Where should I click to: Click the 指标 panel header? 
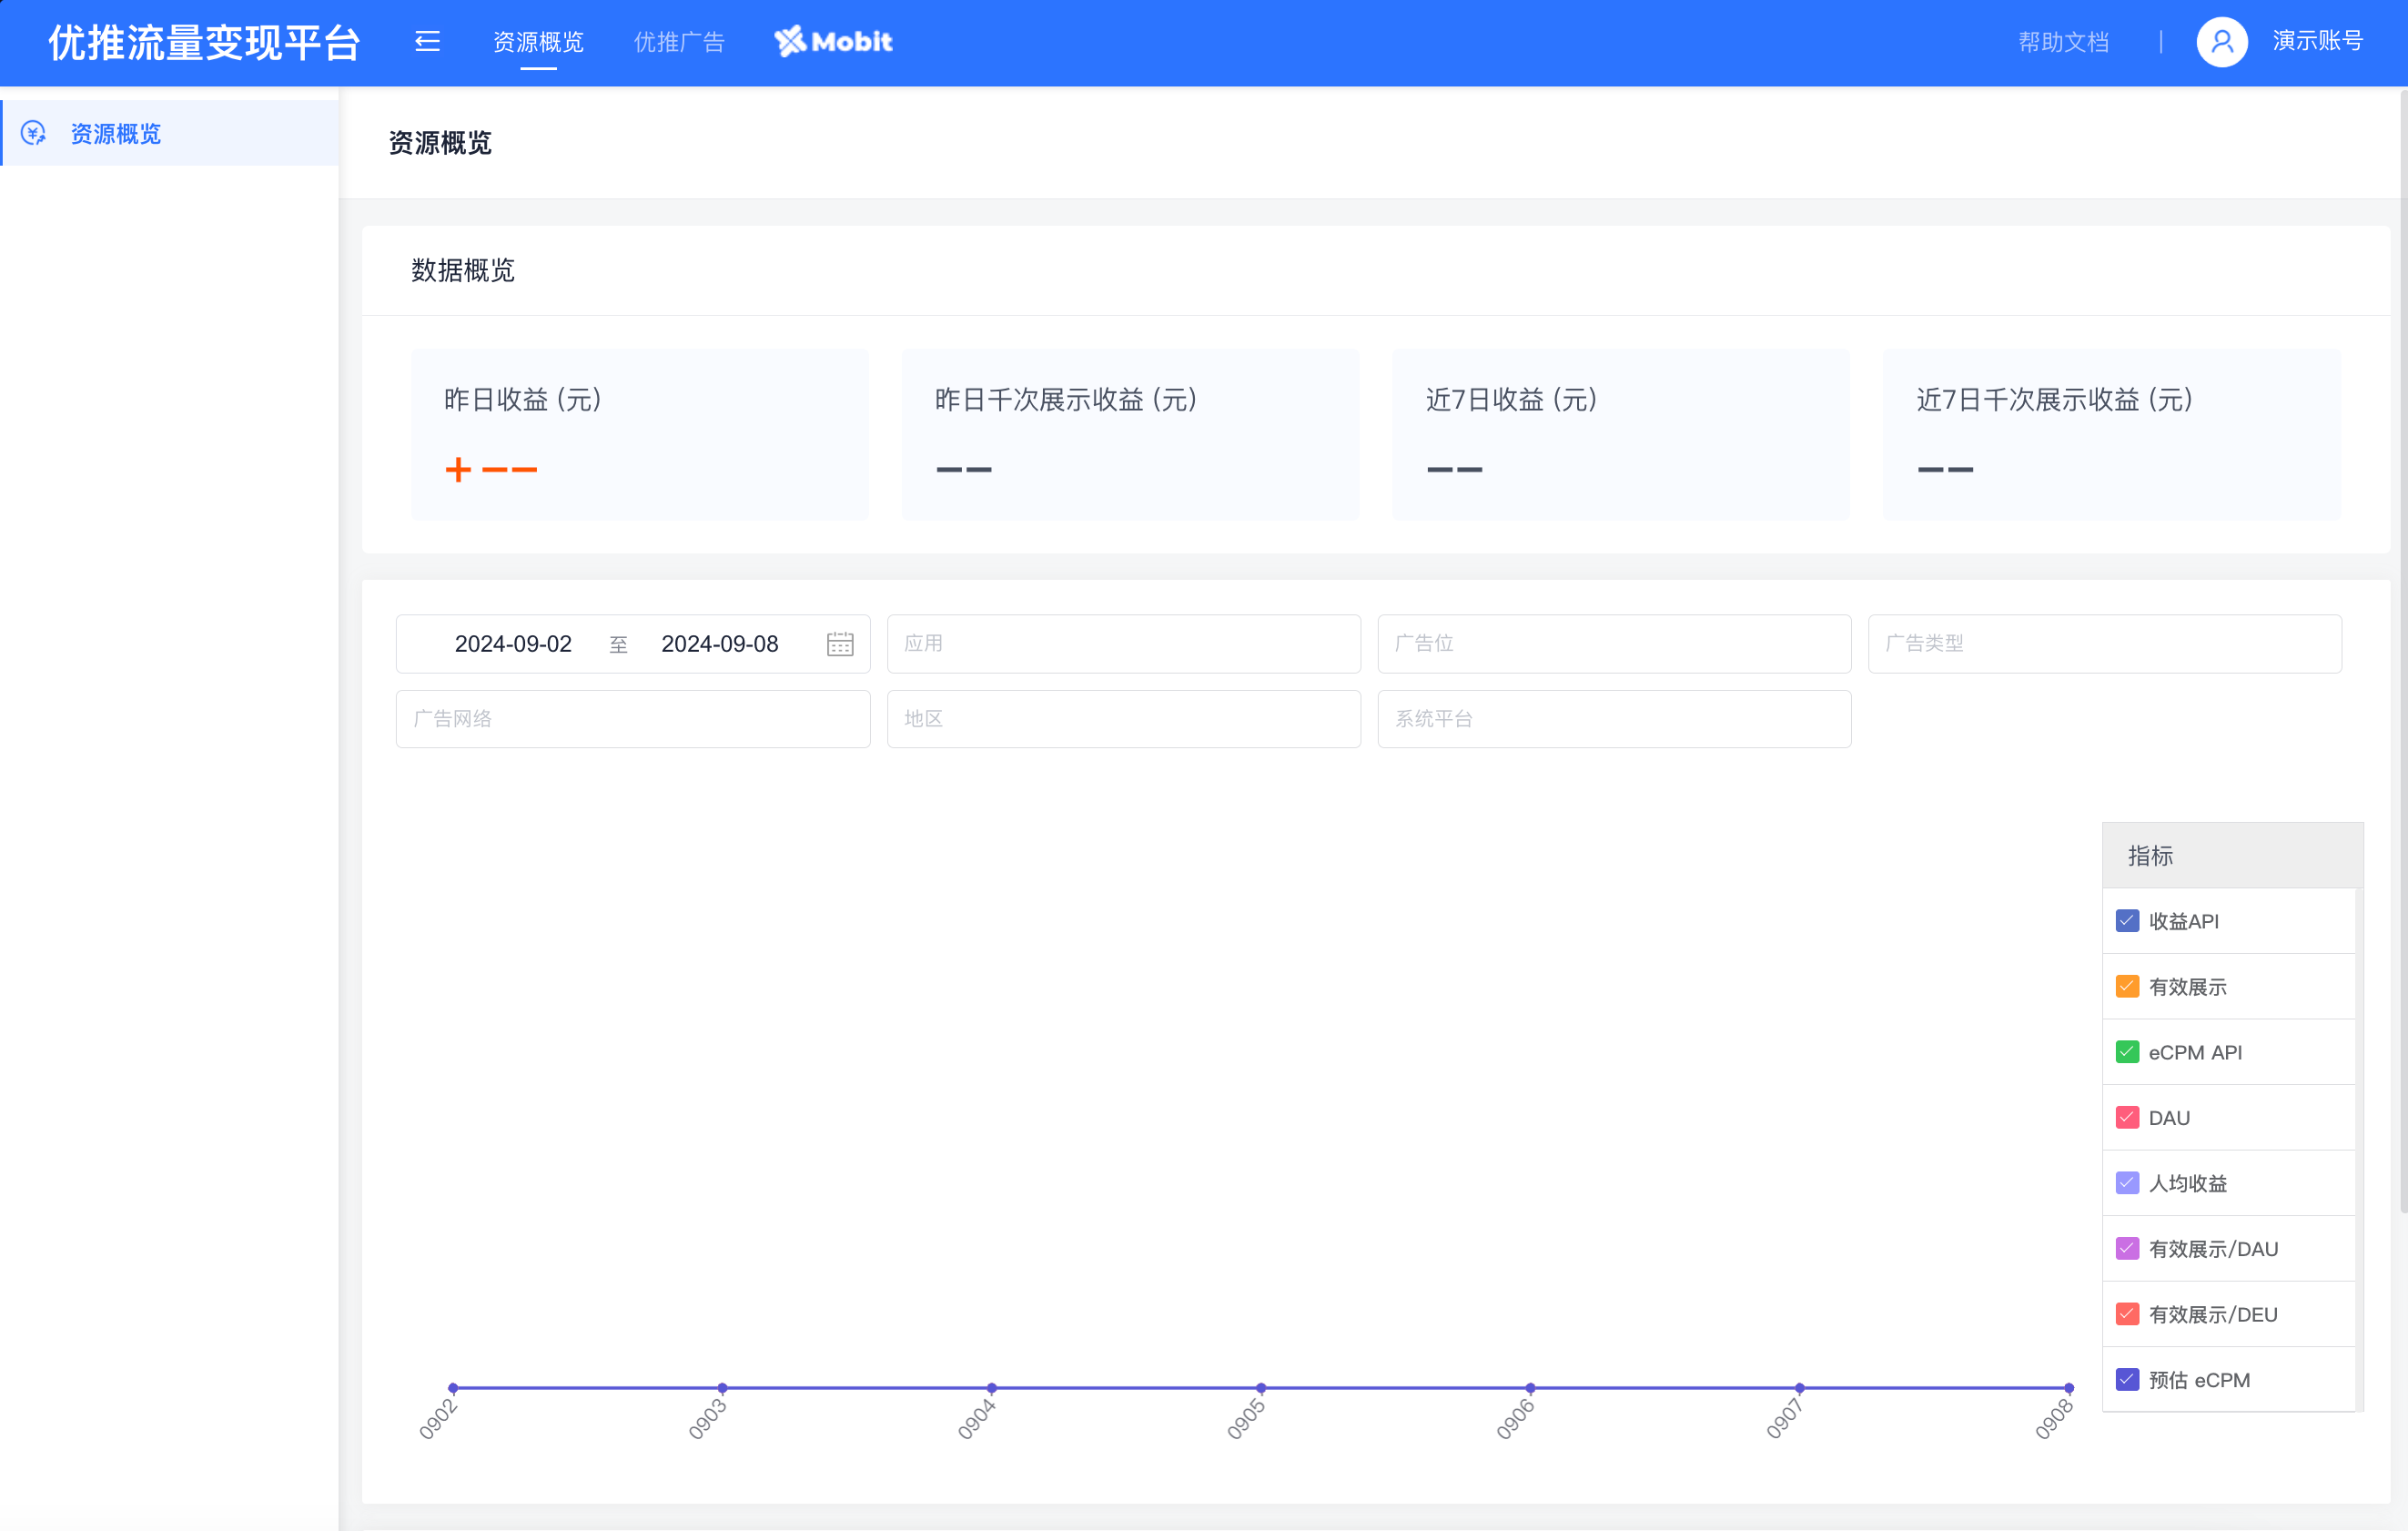point(2232,855)
